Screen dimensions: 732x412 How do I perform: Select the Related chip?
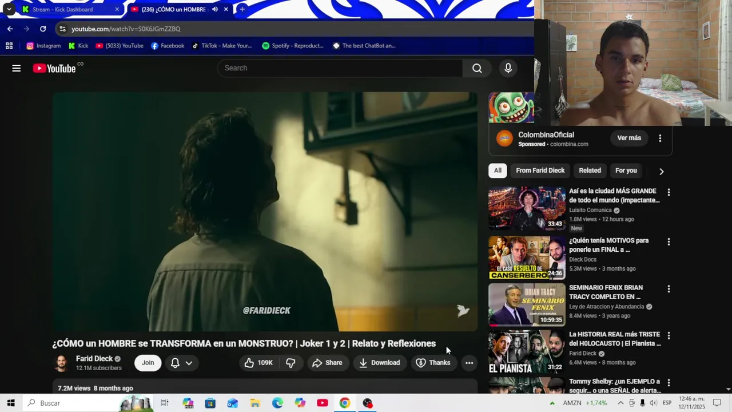[x=590, y=171]
